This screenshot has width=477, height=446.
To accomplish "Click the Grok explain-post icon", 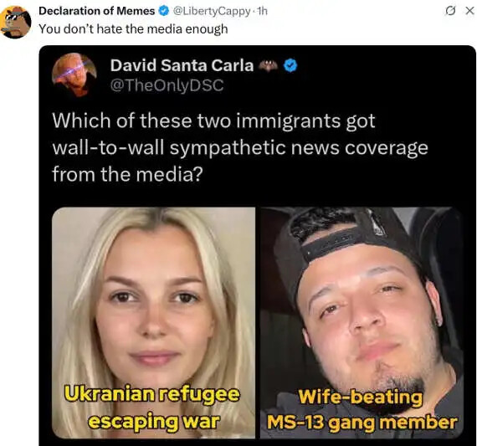I will pos(449,11).
